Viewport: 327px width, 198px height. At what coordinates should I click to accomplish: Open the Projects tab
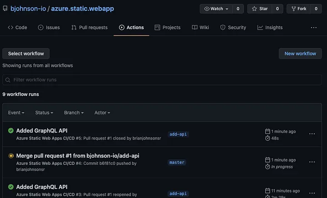[168, 28]
